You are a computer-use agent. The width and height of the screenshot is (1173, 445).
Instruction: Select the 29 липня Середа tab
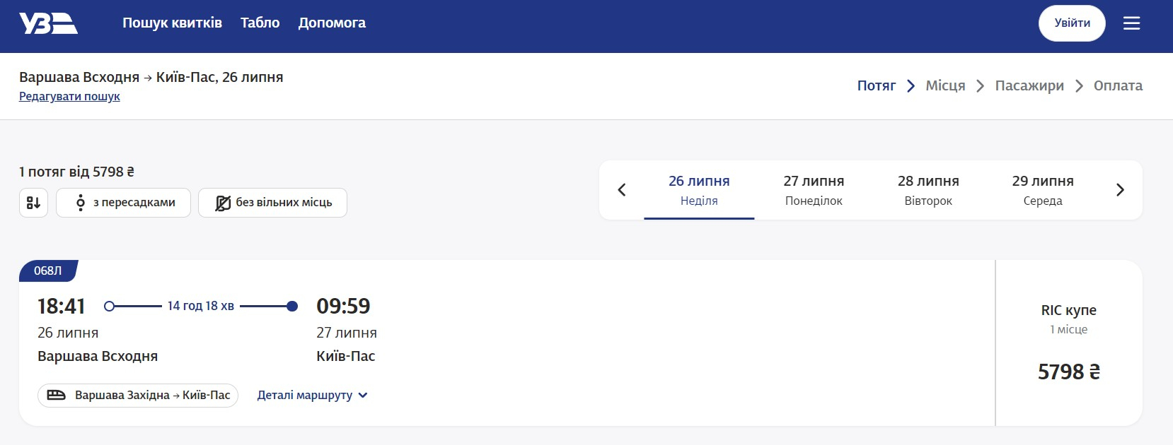pos(1043,190)
